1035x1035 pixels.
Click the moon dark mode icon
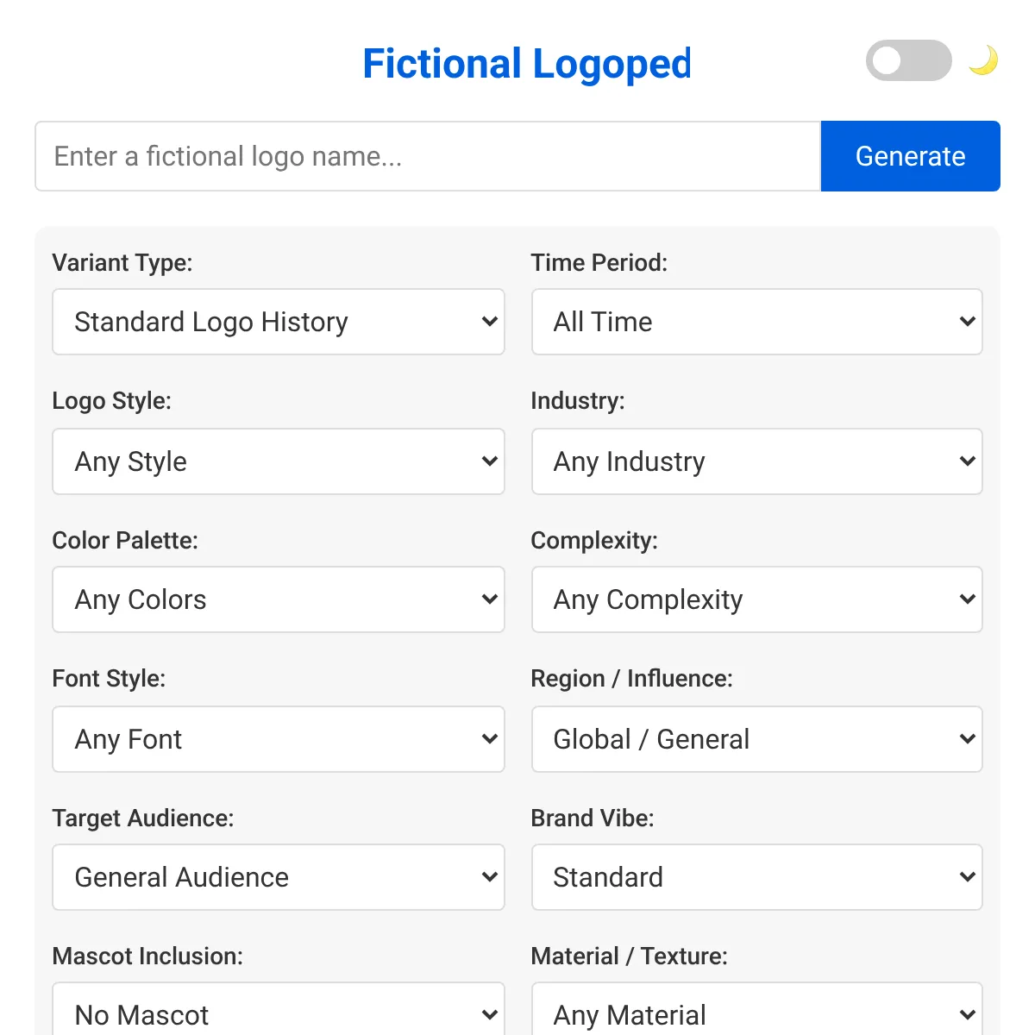(983, 61)
